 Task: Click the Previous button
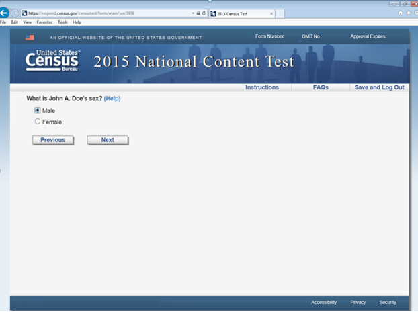53,140
